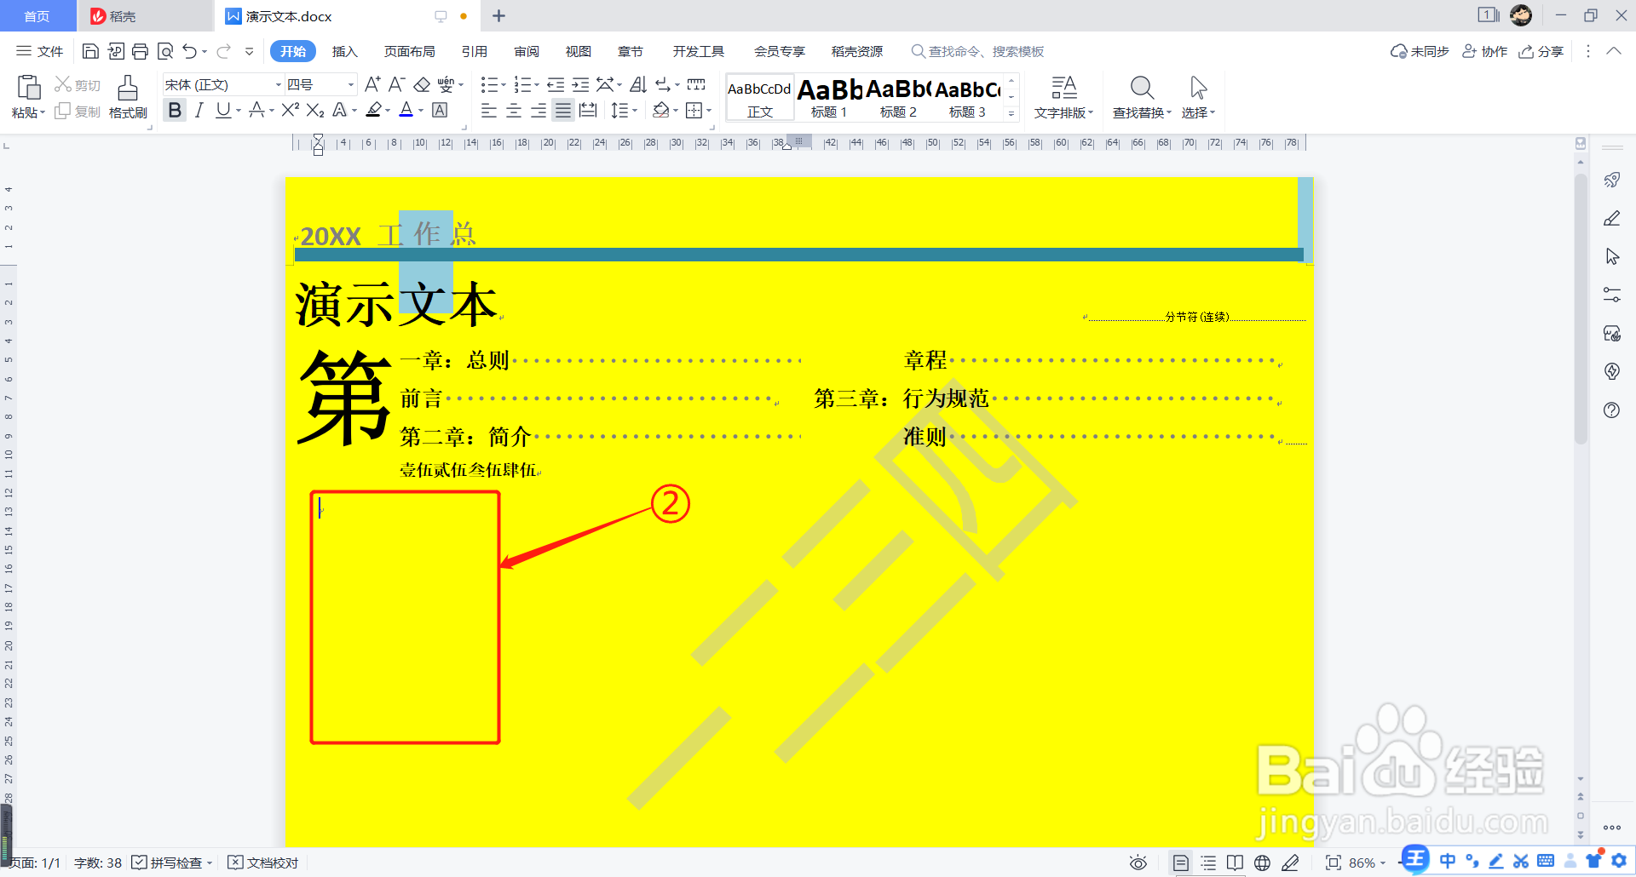Image resolution: width=1636 pixels, height=877 pixels.
Task: Open the 视图 View tab
Action: click(x=579, y=51)
